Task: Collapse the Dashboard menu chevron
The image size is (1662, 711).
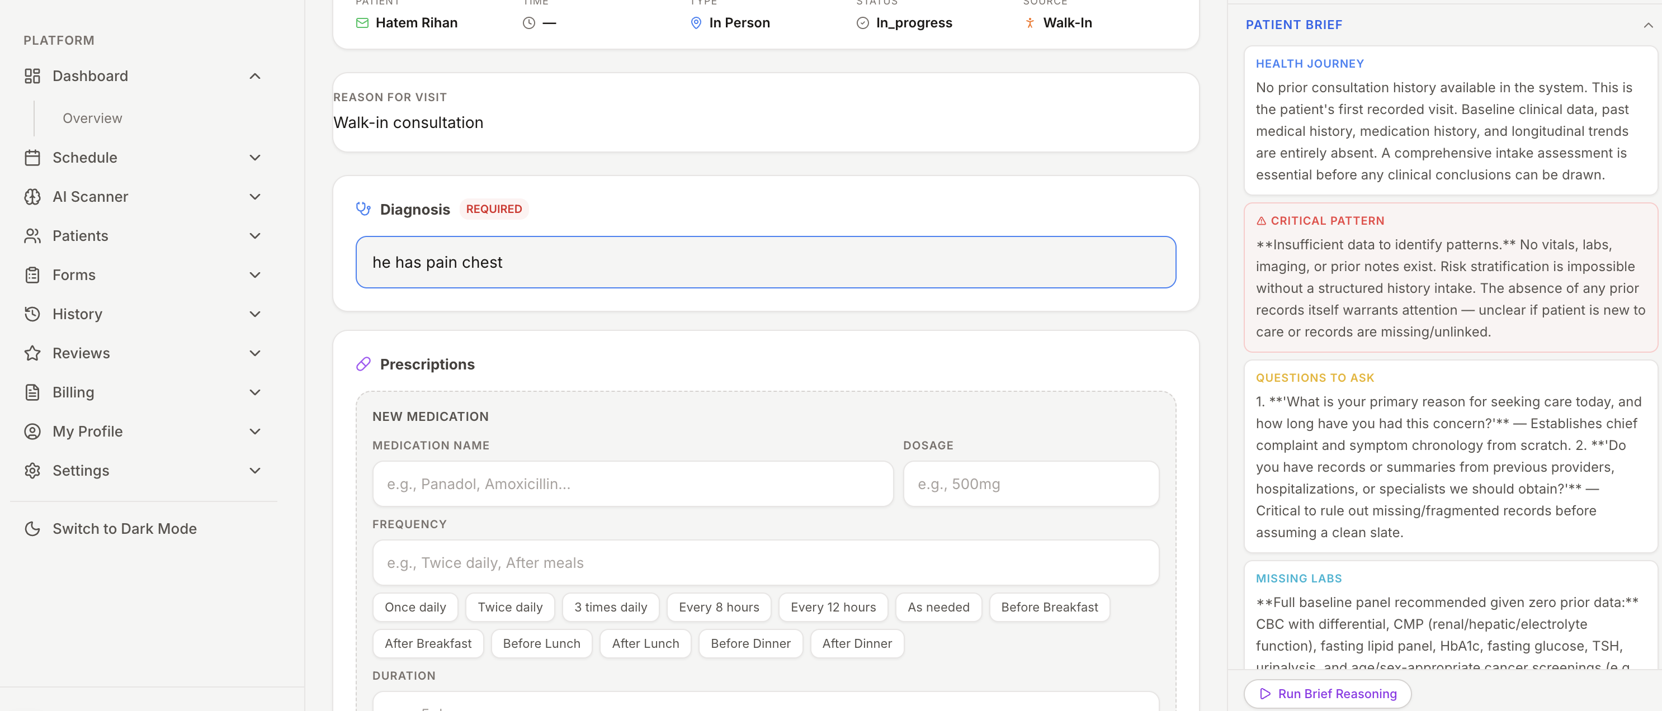Action: coord(255,76)
